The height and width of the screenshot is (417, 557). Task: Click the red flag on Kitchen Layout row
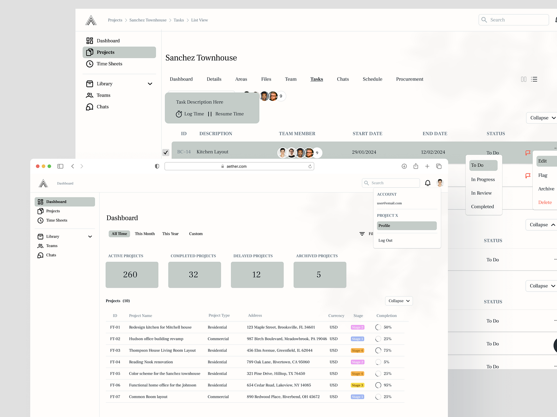coord(528,153)
